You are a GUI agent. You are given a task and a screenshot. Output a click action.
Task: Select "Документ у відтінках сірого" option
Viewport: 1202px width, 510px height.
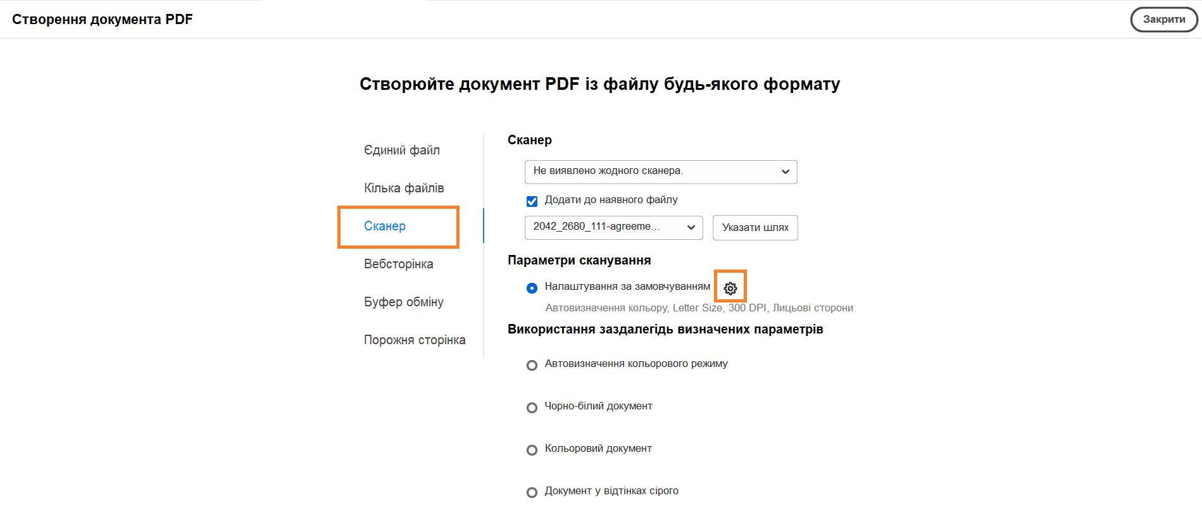(532, 492)
